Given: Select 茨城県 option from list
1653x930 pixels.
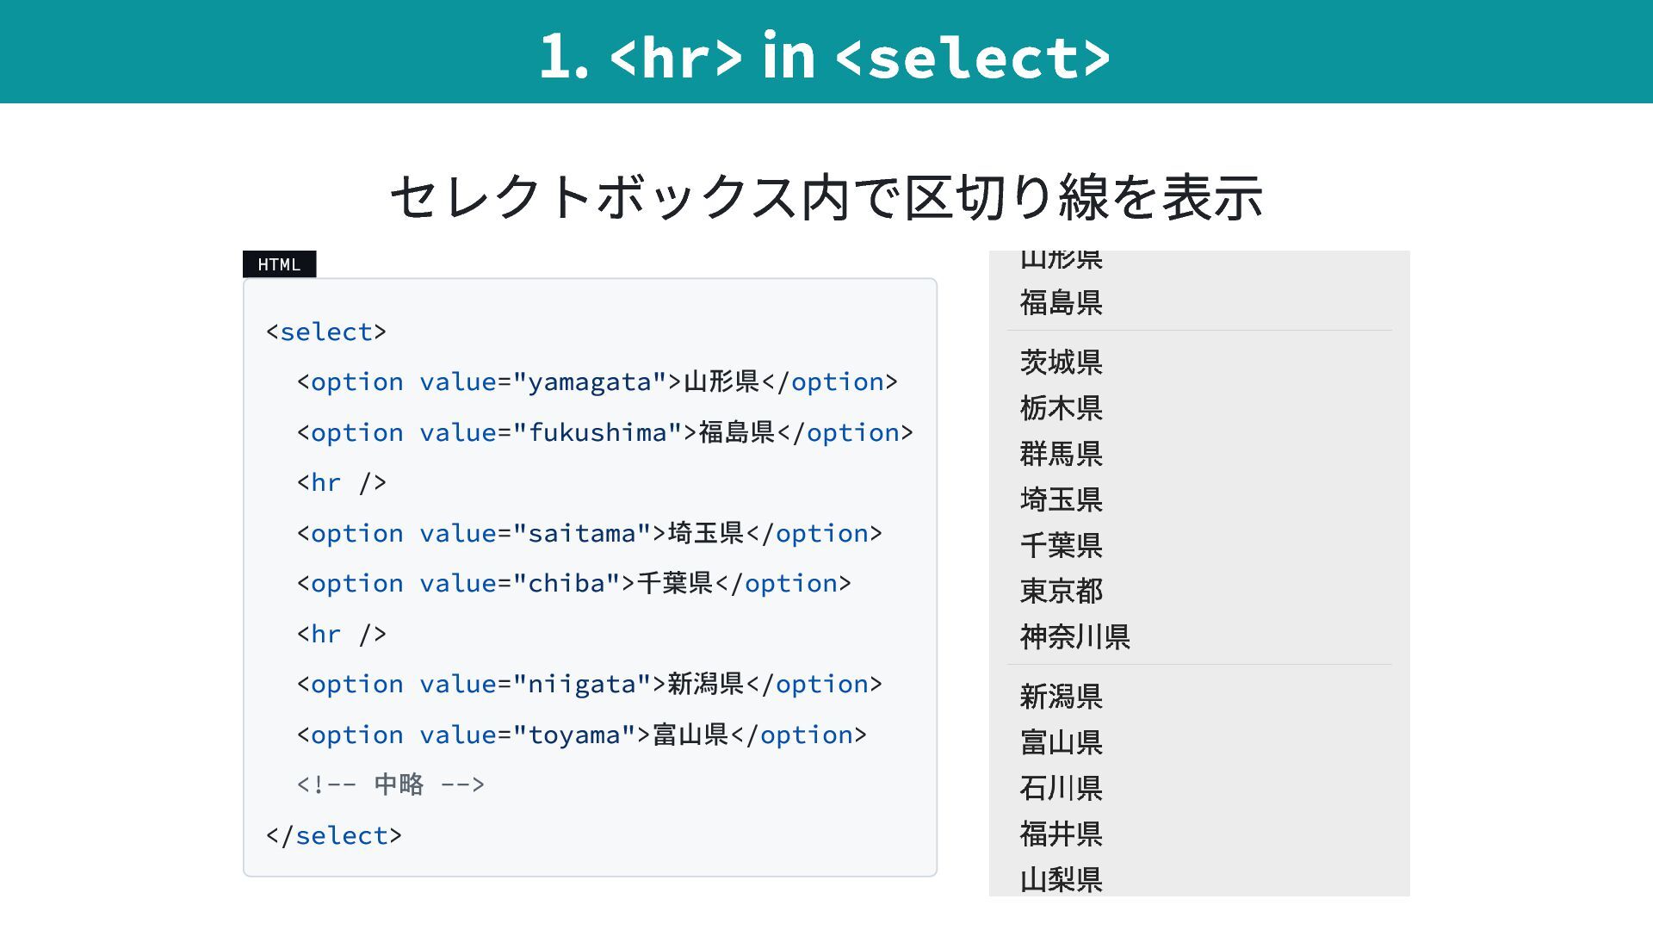Looking at the screenshot, I should [x=1061, y=363].
